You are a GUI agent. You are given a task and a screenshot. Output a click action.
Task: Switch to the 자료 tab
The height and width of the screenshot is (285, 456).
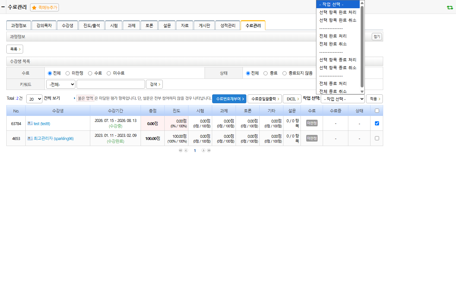185,25
